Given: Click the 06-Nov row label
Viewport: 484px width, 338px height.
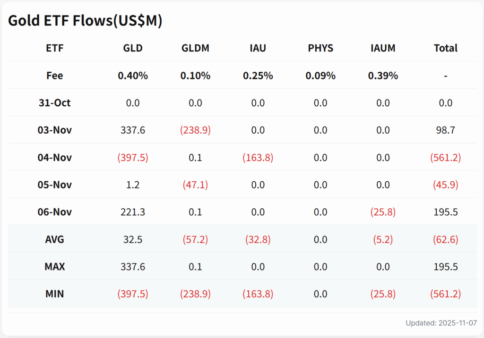Looking at the screenshot, I should [55, 212].
